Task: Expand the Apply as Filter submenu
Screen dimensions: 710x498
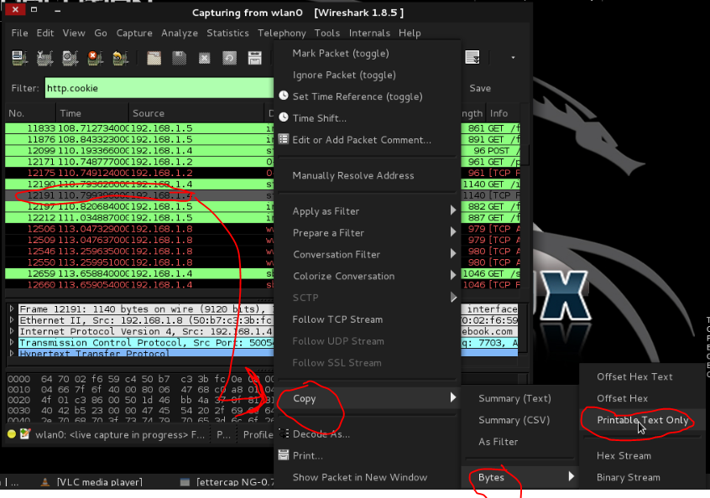Action: [x=368, y=211]
